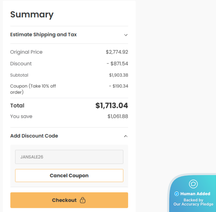Click the $1,061.88 You save amount
This screenshot has width=216, height=212.
pyautogui.click(x=118, y=116)
